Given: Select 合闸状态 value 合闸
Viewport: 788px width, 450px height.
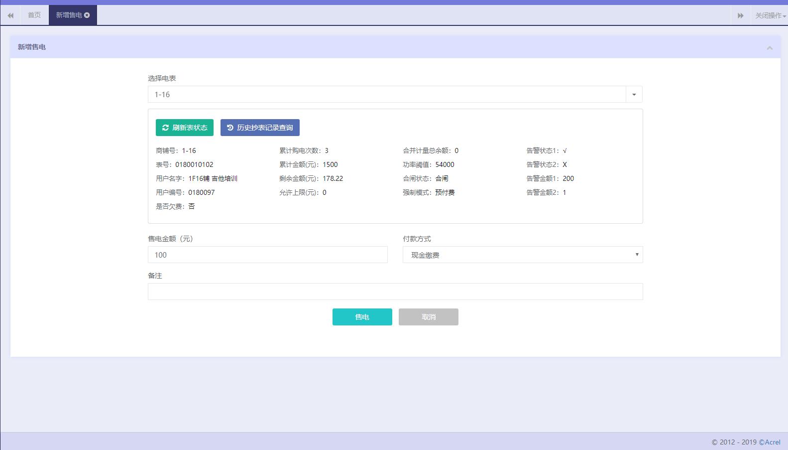Looking at the screenshot, I should point(442,178).
